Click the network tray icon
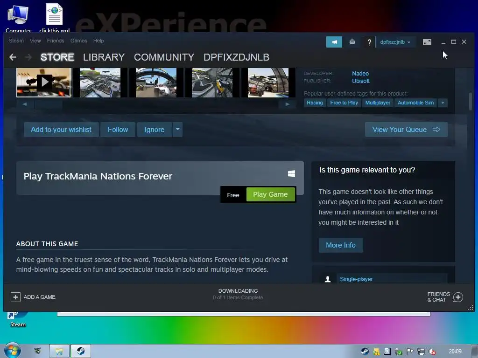The height and width of the screenshot is (358, 478). click(421, 352)
